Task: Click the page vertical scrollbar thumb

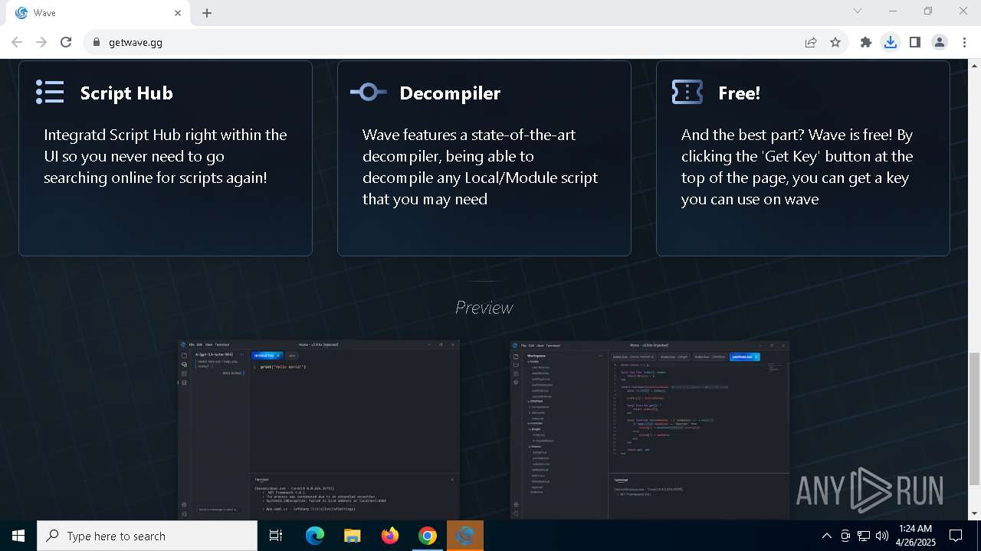Action: (974, 419)
